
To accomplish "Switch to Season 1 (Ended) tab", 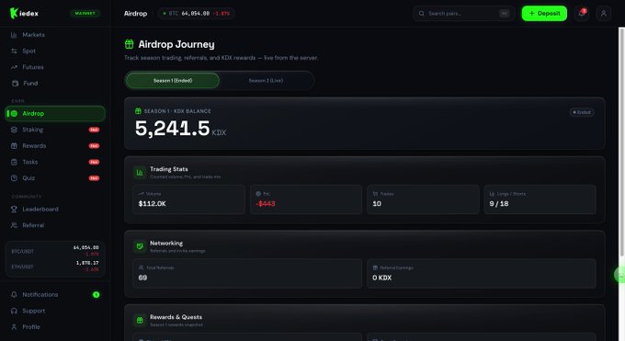I will pos(173,81).
